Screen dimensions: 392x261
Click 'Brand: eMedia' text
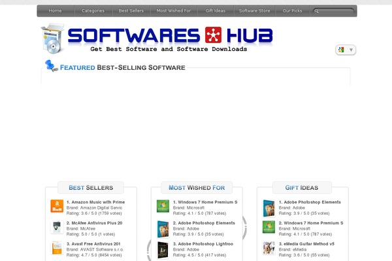(293, 249)
